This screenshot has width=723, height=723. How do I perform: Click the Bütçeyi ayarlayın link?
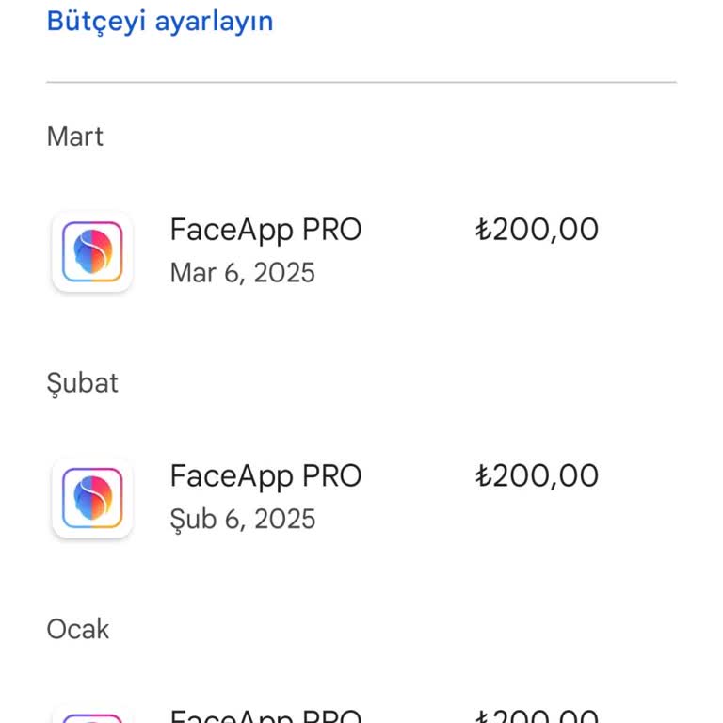click(x=160, y=21)
